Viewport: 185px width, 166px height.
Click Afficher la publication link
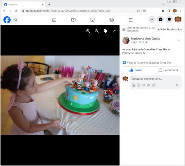pos(170,29)
